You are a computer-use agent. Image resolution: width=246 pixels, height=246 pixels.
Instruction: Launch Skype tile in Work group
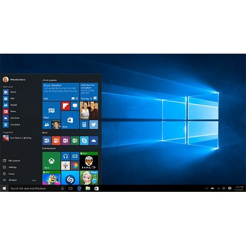click(84, 141)
